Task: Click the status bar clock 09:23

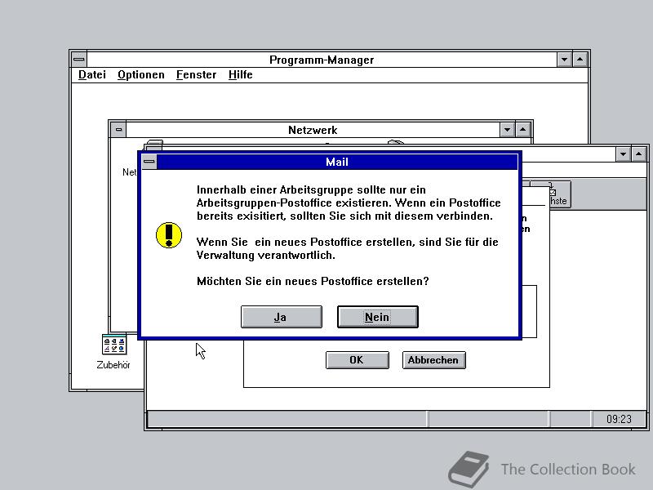Action: 619,419
